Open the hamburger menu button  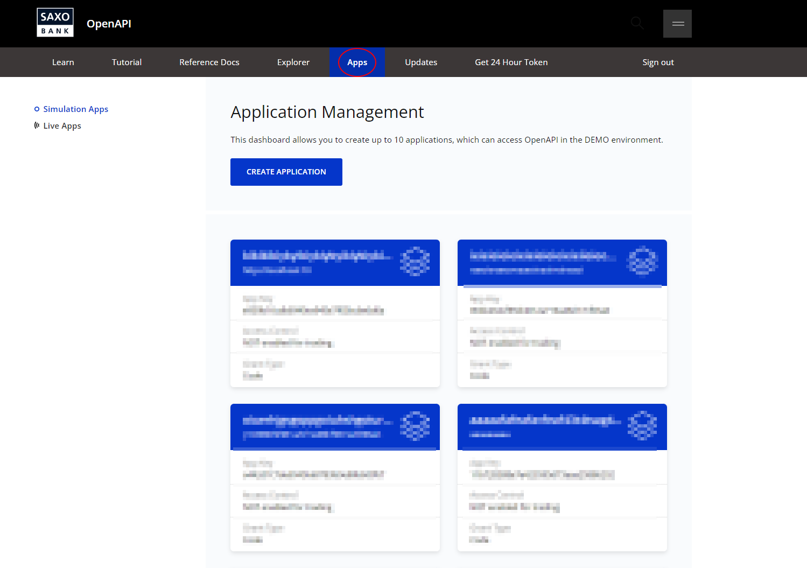tap(677, 24)
